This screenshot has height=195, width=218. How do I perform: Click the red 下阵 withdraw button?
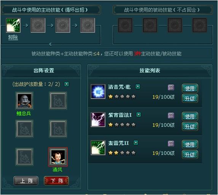pyautogui.click(x=56, y=181)
